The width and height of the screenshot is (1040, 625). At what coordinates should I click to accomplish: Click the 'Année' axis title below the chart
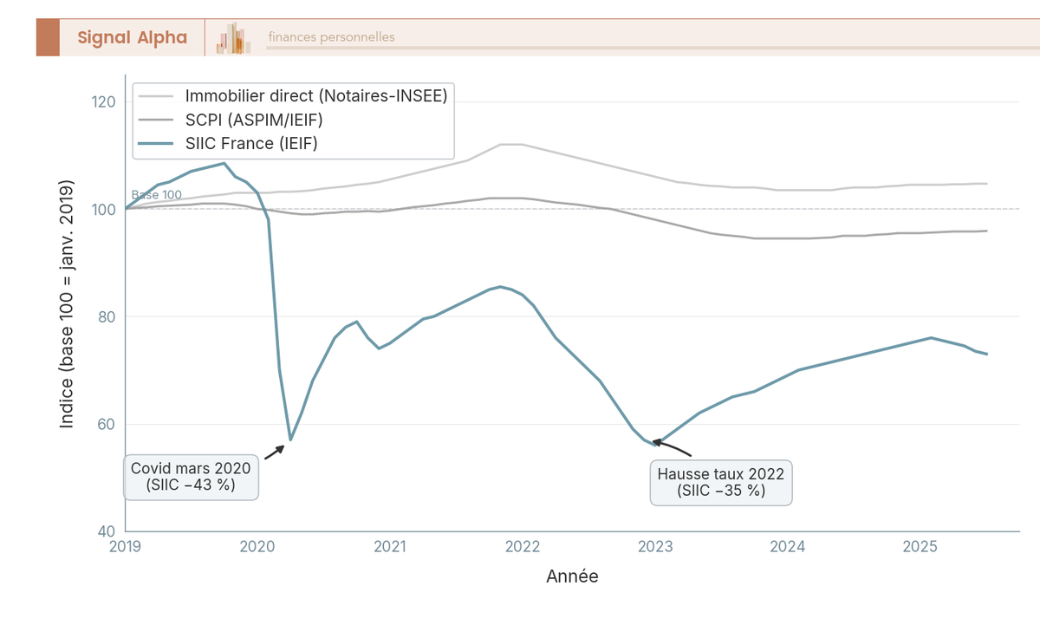pos(572,576)
